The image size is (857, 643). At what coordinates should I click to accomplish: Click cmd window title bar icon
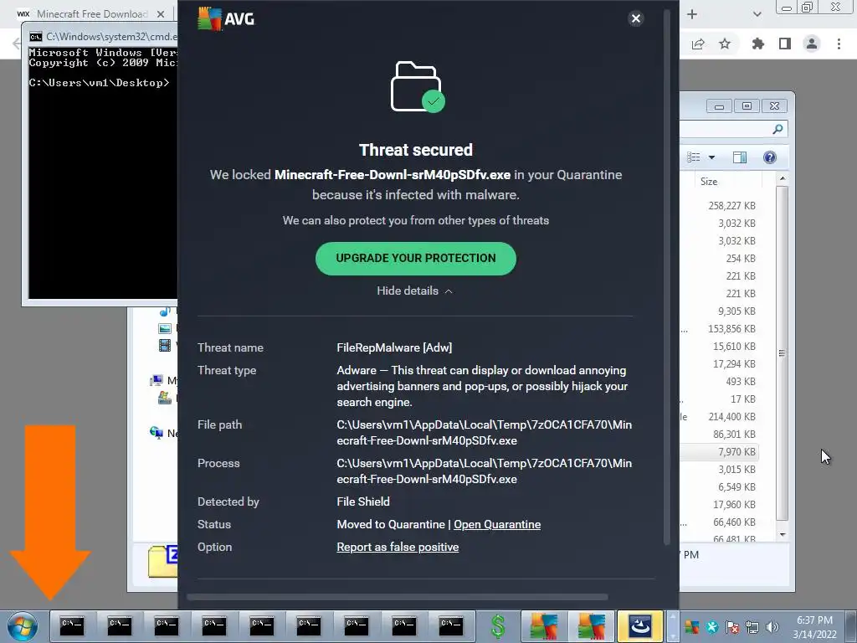35,37
